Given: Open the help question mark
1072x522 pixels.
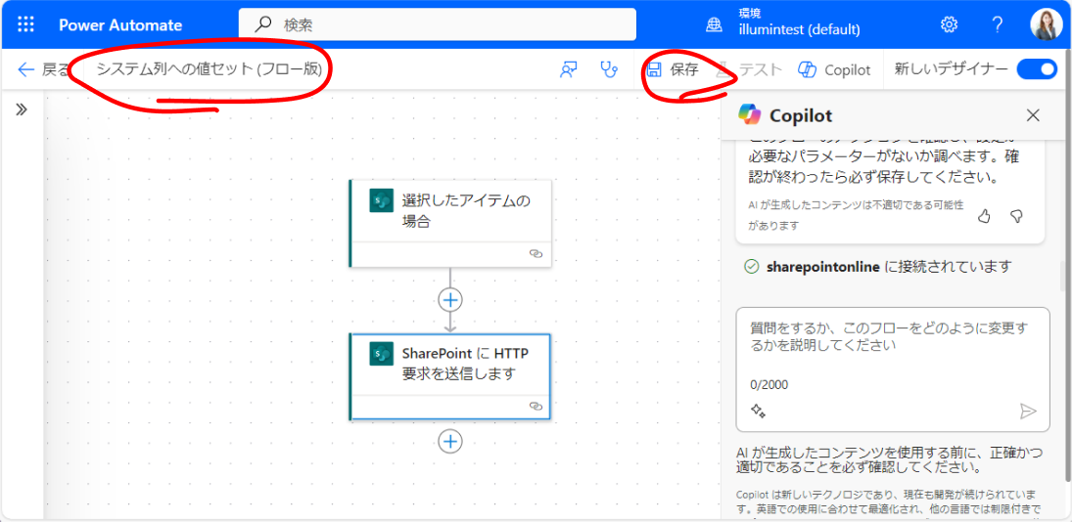Looking at the screenshot, I should coord(997,25).
